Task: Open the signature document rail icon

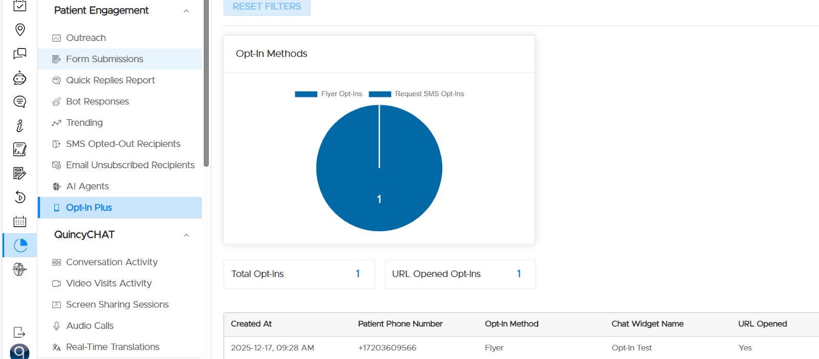Action: [x=19, y=149]
